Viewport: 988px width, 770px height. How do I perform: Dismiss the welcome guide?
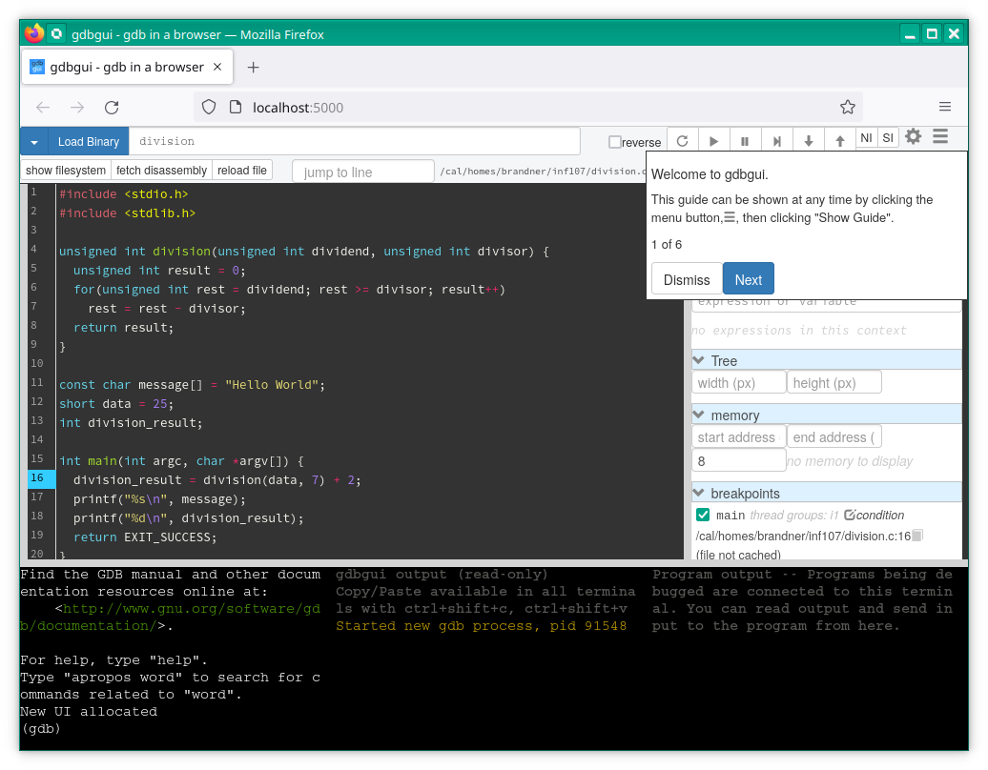pyautogui.click(x=687, y=279)
